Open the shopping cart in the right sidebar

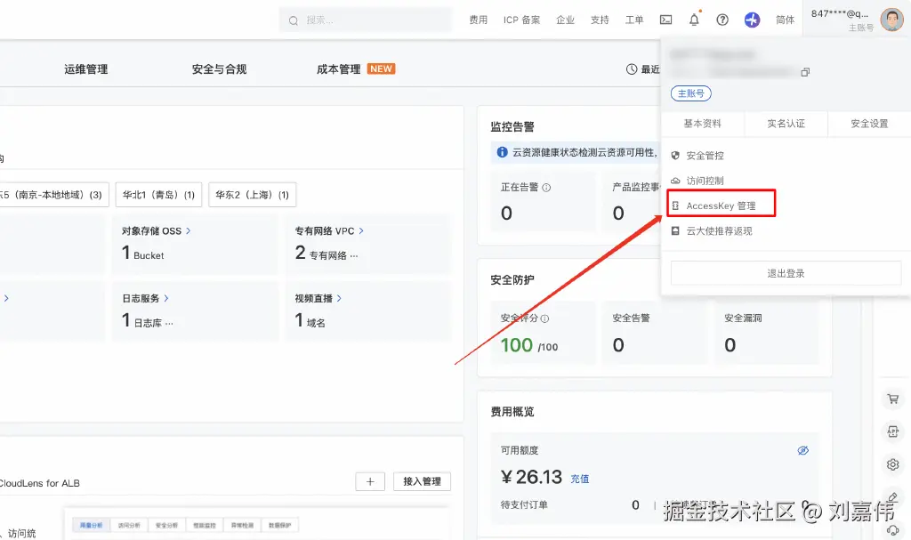(x=893, y=399)
